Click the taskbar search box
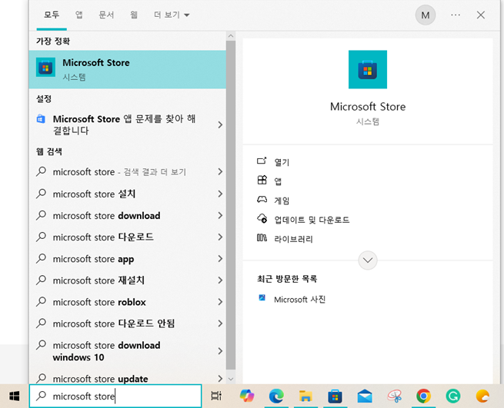 [x=115, y=396]
